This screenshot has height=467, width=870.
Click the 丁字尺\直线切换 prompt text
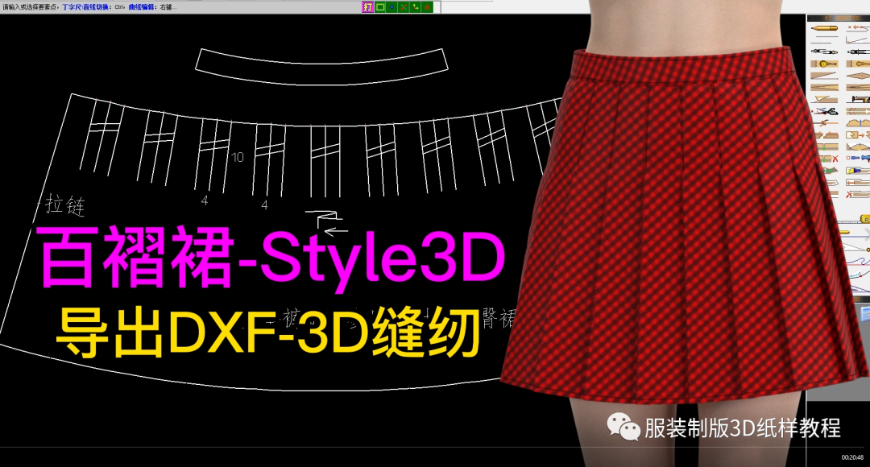tap(85, 6)
